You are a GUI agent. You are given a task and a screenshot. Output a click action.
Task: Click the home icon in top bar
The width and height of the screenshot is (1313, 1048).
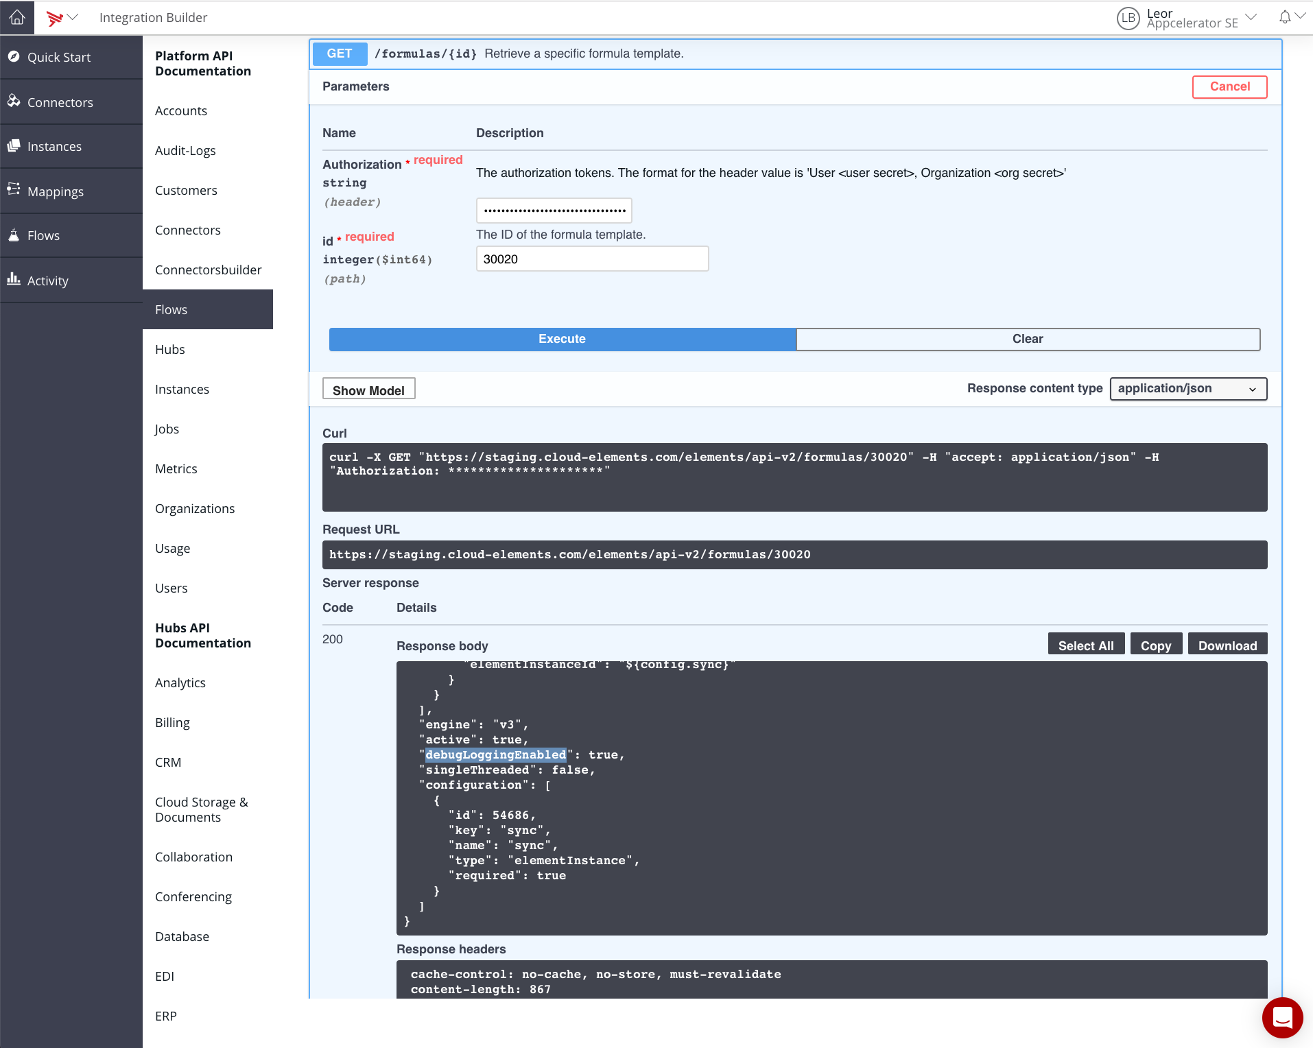16,17
